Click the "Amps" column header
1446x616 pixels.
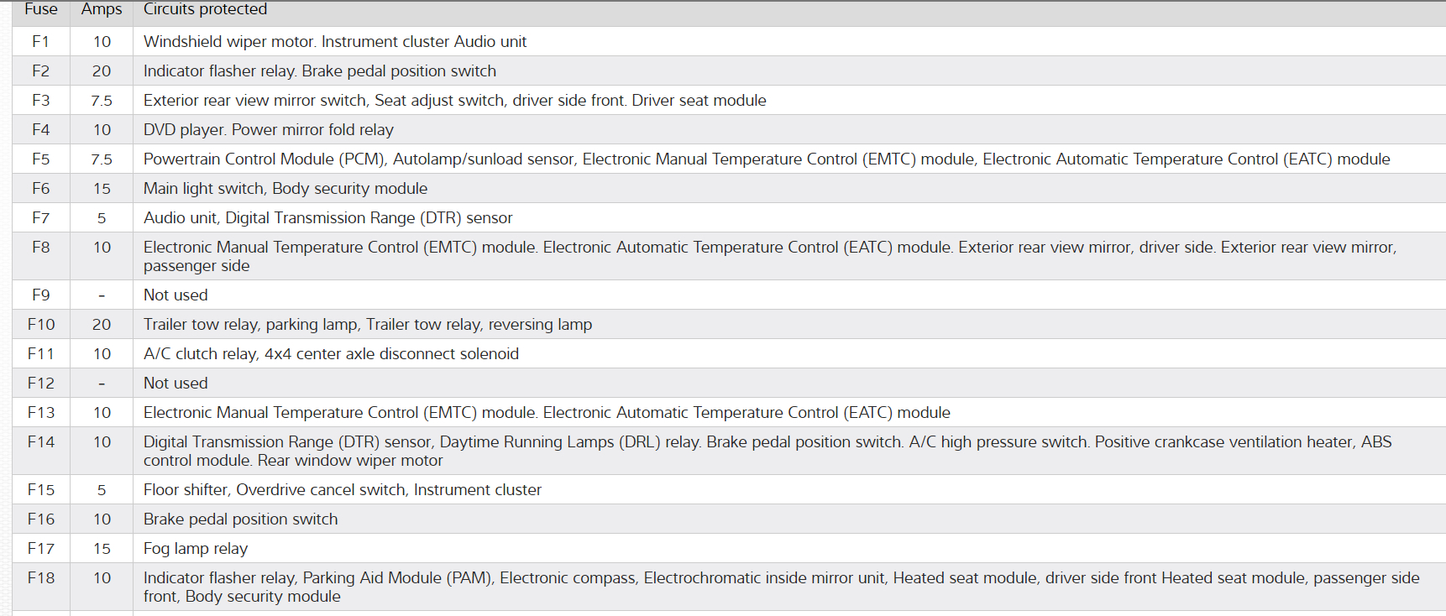pyautogui.click(x=102, y=9)
